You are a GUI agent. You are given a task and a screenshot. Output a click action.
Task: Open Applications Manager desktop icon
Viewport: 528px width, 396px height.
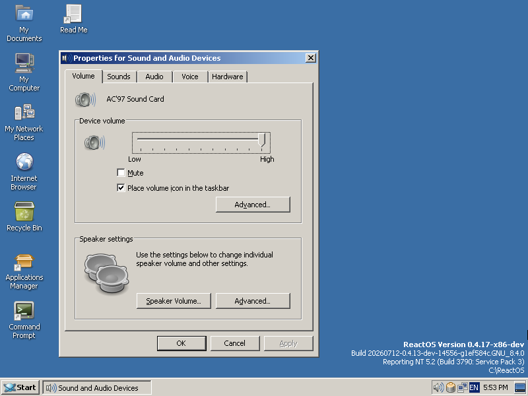coord(24,272)
